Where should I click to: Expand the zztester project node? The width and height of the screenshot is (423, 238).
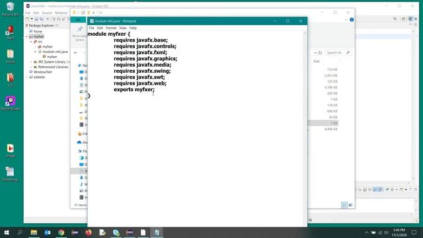pos(26,77)
